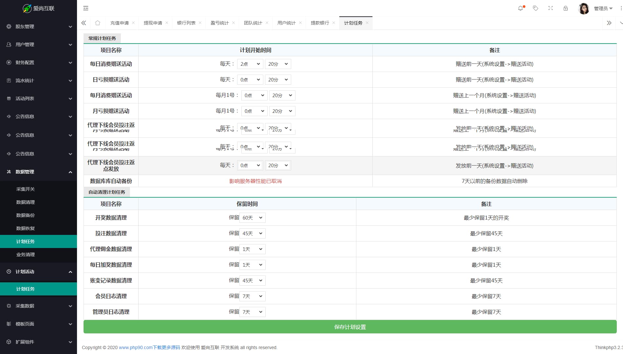This screenshot has width=623, height=354.
Task: Open 开奖数据清理 retention days dropdown
Action: (x=252, y=218)
